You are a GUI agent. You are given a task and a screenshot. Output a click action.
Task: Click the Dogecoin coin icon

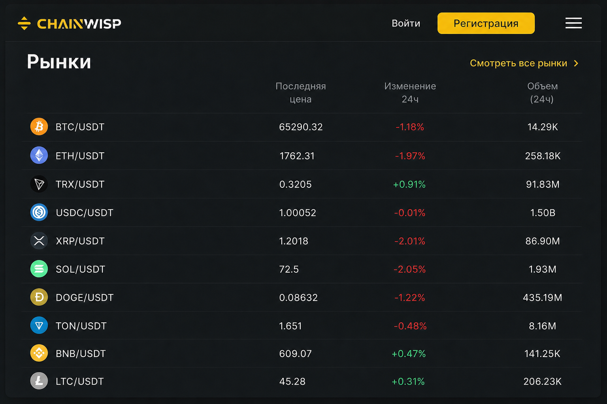point(39,297)
